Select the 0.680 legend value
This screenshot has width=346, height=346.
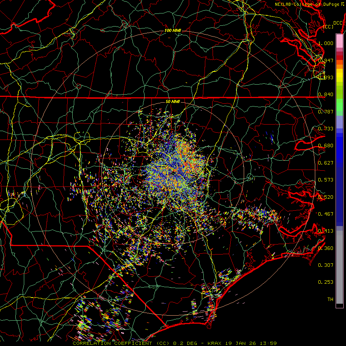[326, 146]
